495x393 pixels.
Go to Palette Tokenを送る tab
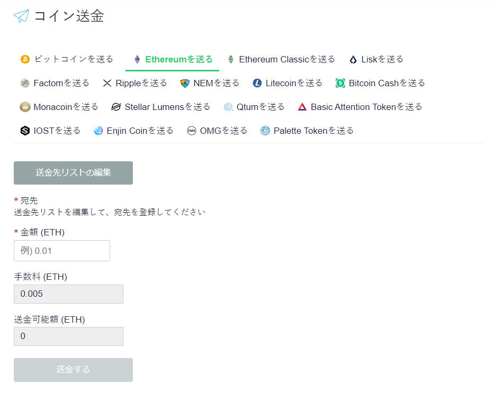click(307, 131)
